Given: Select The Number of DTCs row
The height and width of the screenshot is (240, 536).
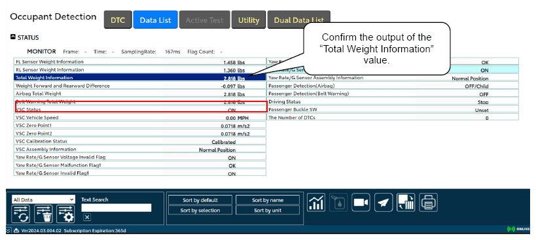Looking at the screenshot, I should [x=393, y=118].
